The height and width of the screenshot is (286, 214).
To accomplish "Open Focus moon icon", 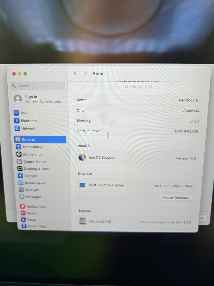I will tap(24, 220).
